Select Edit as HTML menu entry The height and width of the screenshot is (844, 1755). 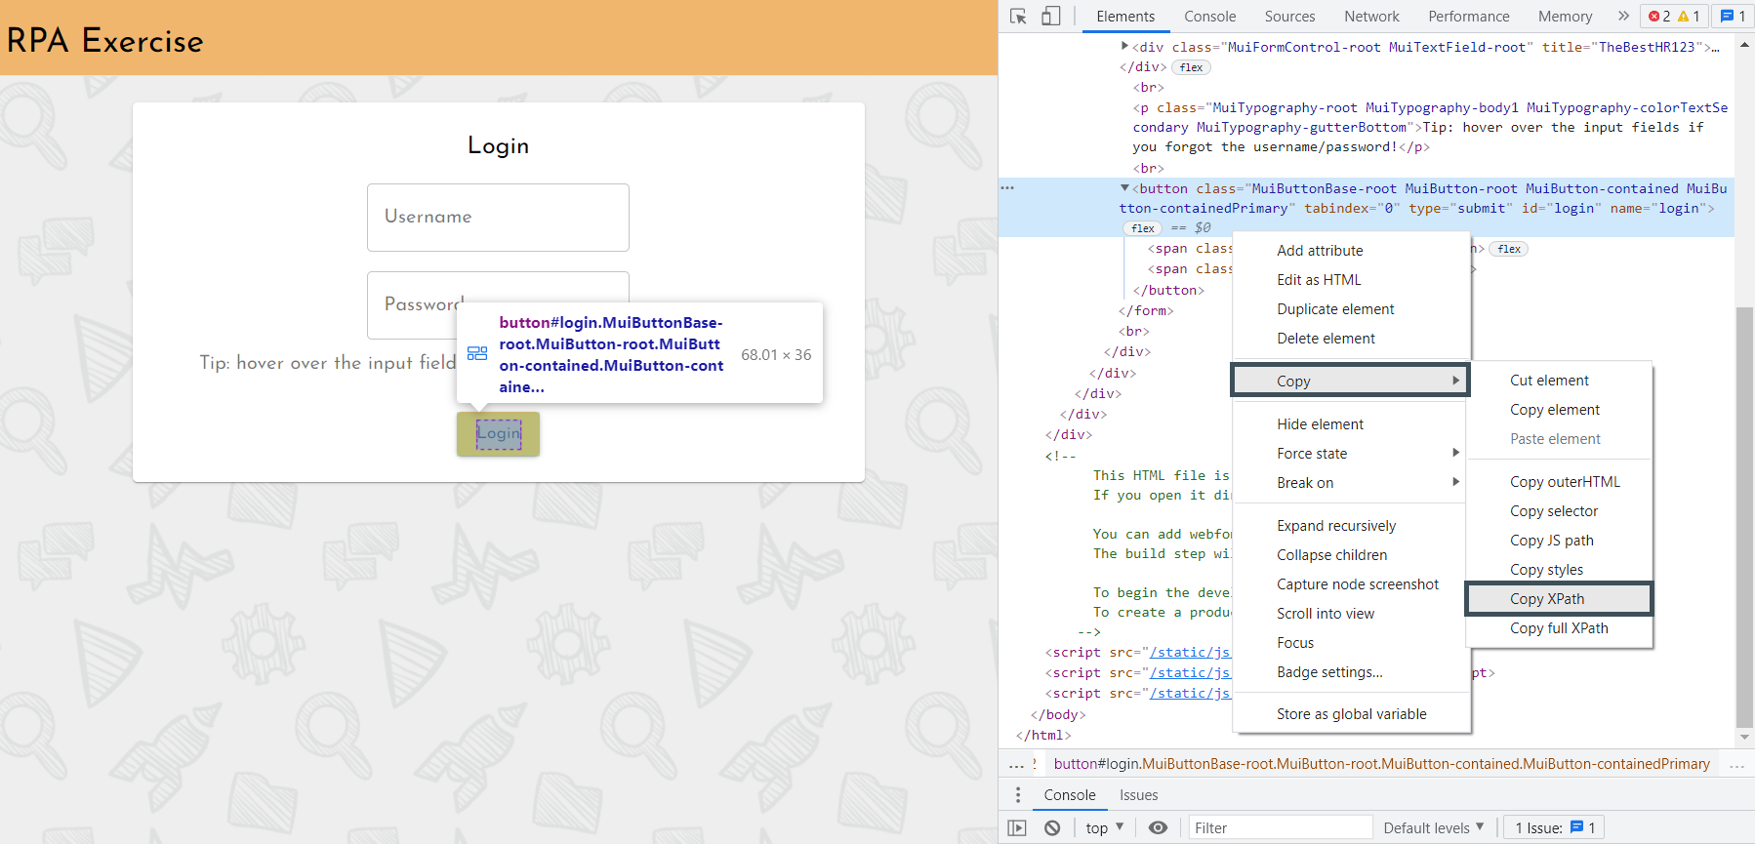(x=1319, y=280)
